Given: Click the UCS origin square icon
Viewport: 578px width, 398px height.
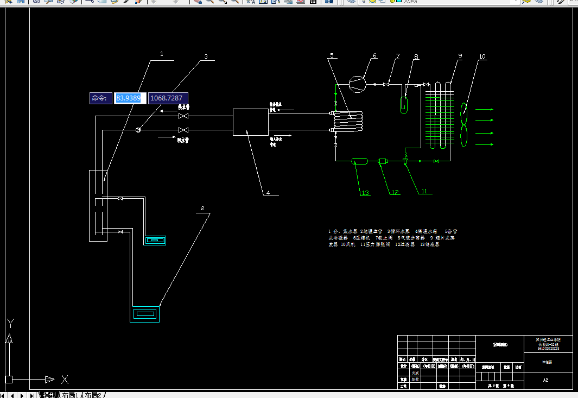Looking at the screenshot, I should click(x=9, y=379).
